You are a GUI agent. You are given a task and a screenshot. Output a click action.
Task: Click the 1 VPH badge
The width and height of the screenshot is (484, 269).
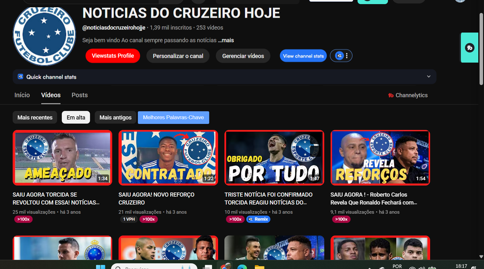[129, 219]
